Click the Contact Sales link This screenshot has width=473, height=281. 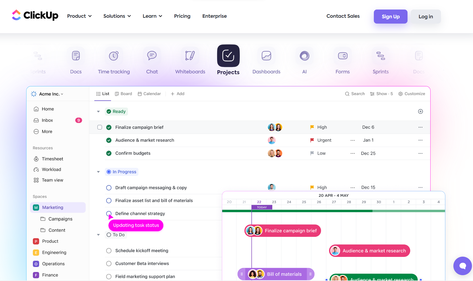[x=343, y=16]
